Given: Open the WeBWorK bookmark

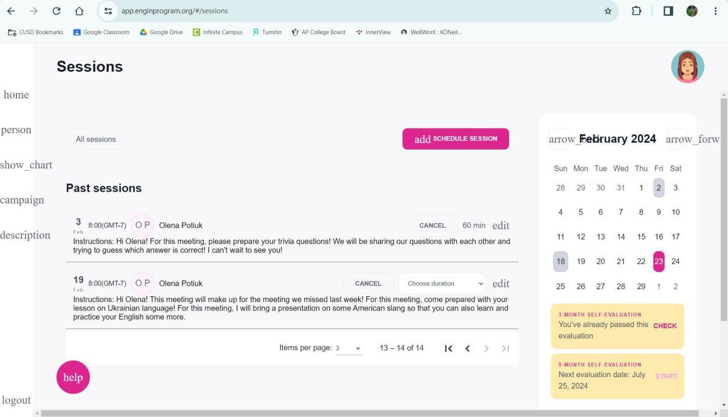Looking at the screenshot, I should click(431, 32).
